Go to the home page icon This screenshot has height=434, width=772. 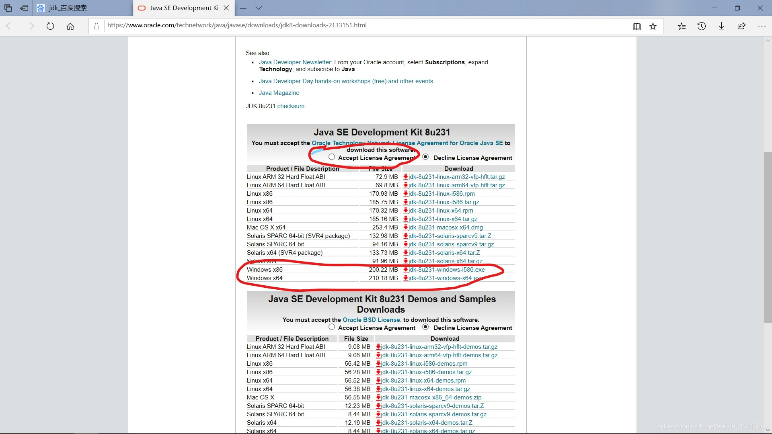click(x=70, y=26)
